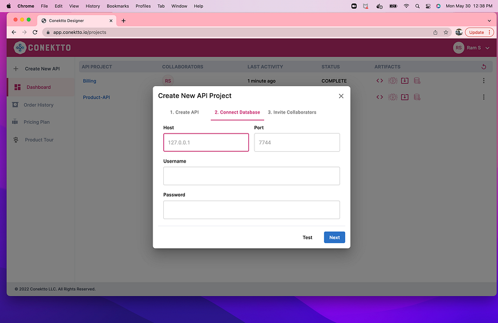Screen dimensions: 498x323
Task: Open the three-dot menu for Product-API row
Action: point(483,97)
